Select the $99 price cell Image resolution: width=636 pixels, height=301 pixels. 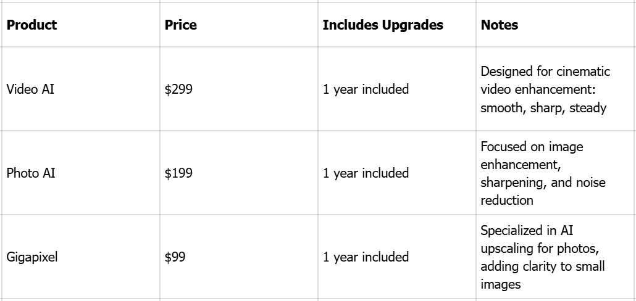238,257
